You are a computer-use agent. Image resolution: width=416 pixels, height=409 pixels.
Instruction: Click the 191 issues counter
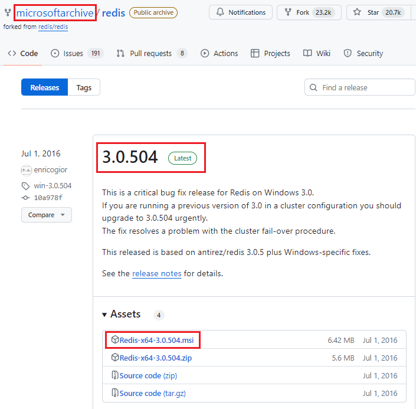96,53
